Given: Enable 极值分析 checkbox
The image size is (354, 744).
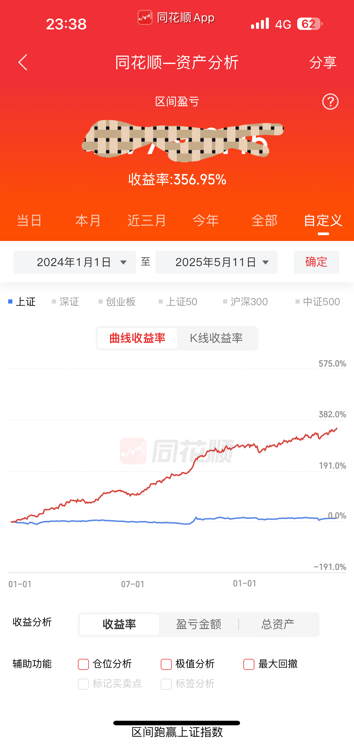Looking at the screenshot, I should [167, 664].
